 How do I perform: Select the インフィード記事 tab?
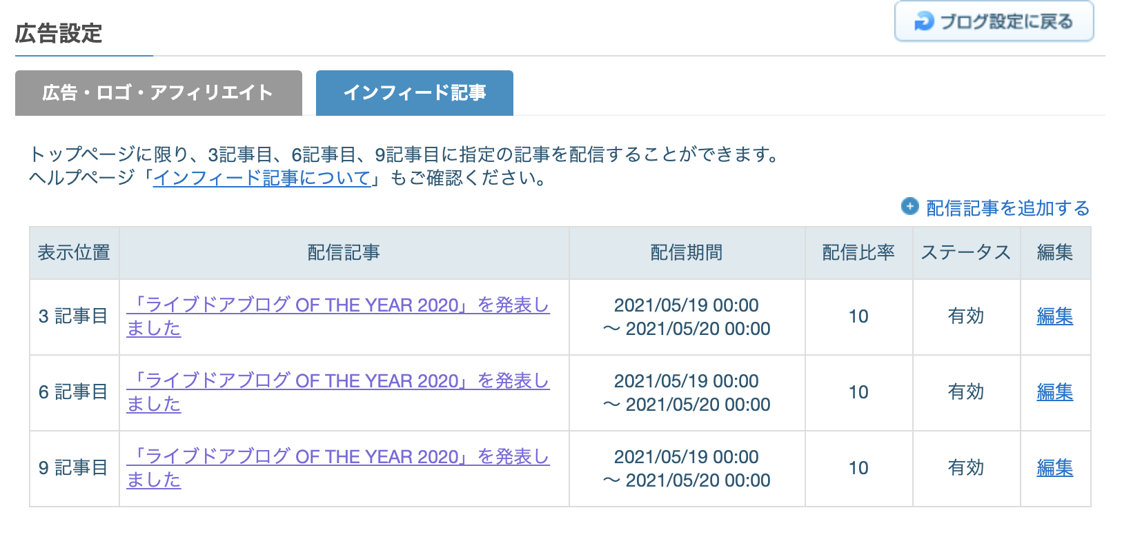click(x=415, y=93)
